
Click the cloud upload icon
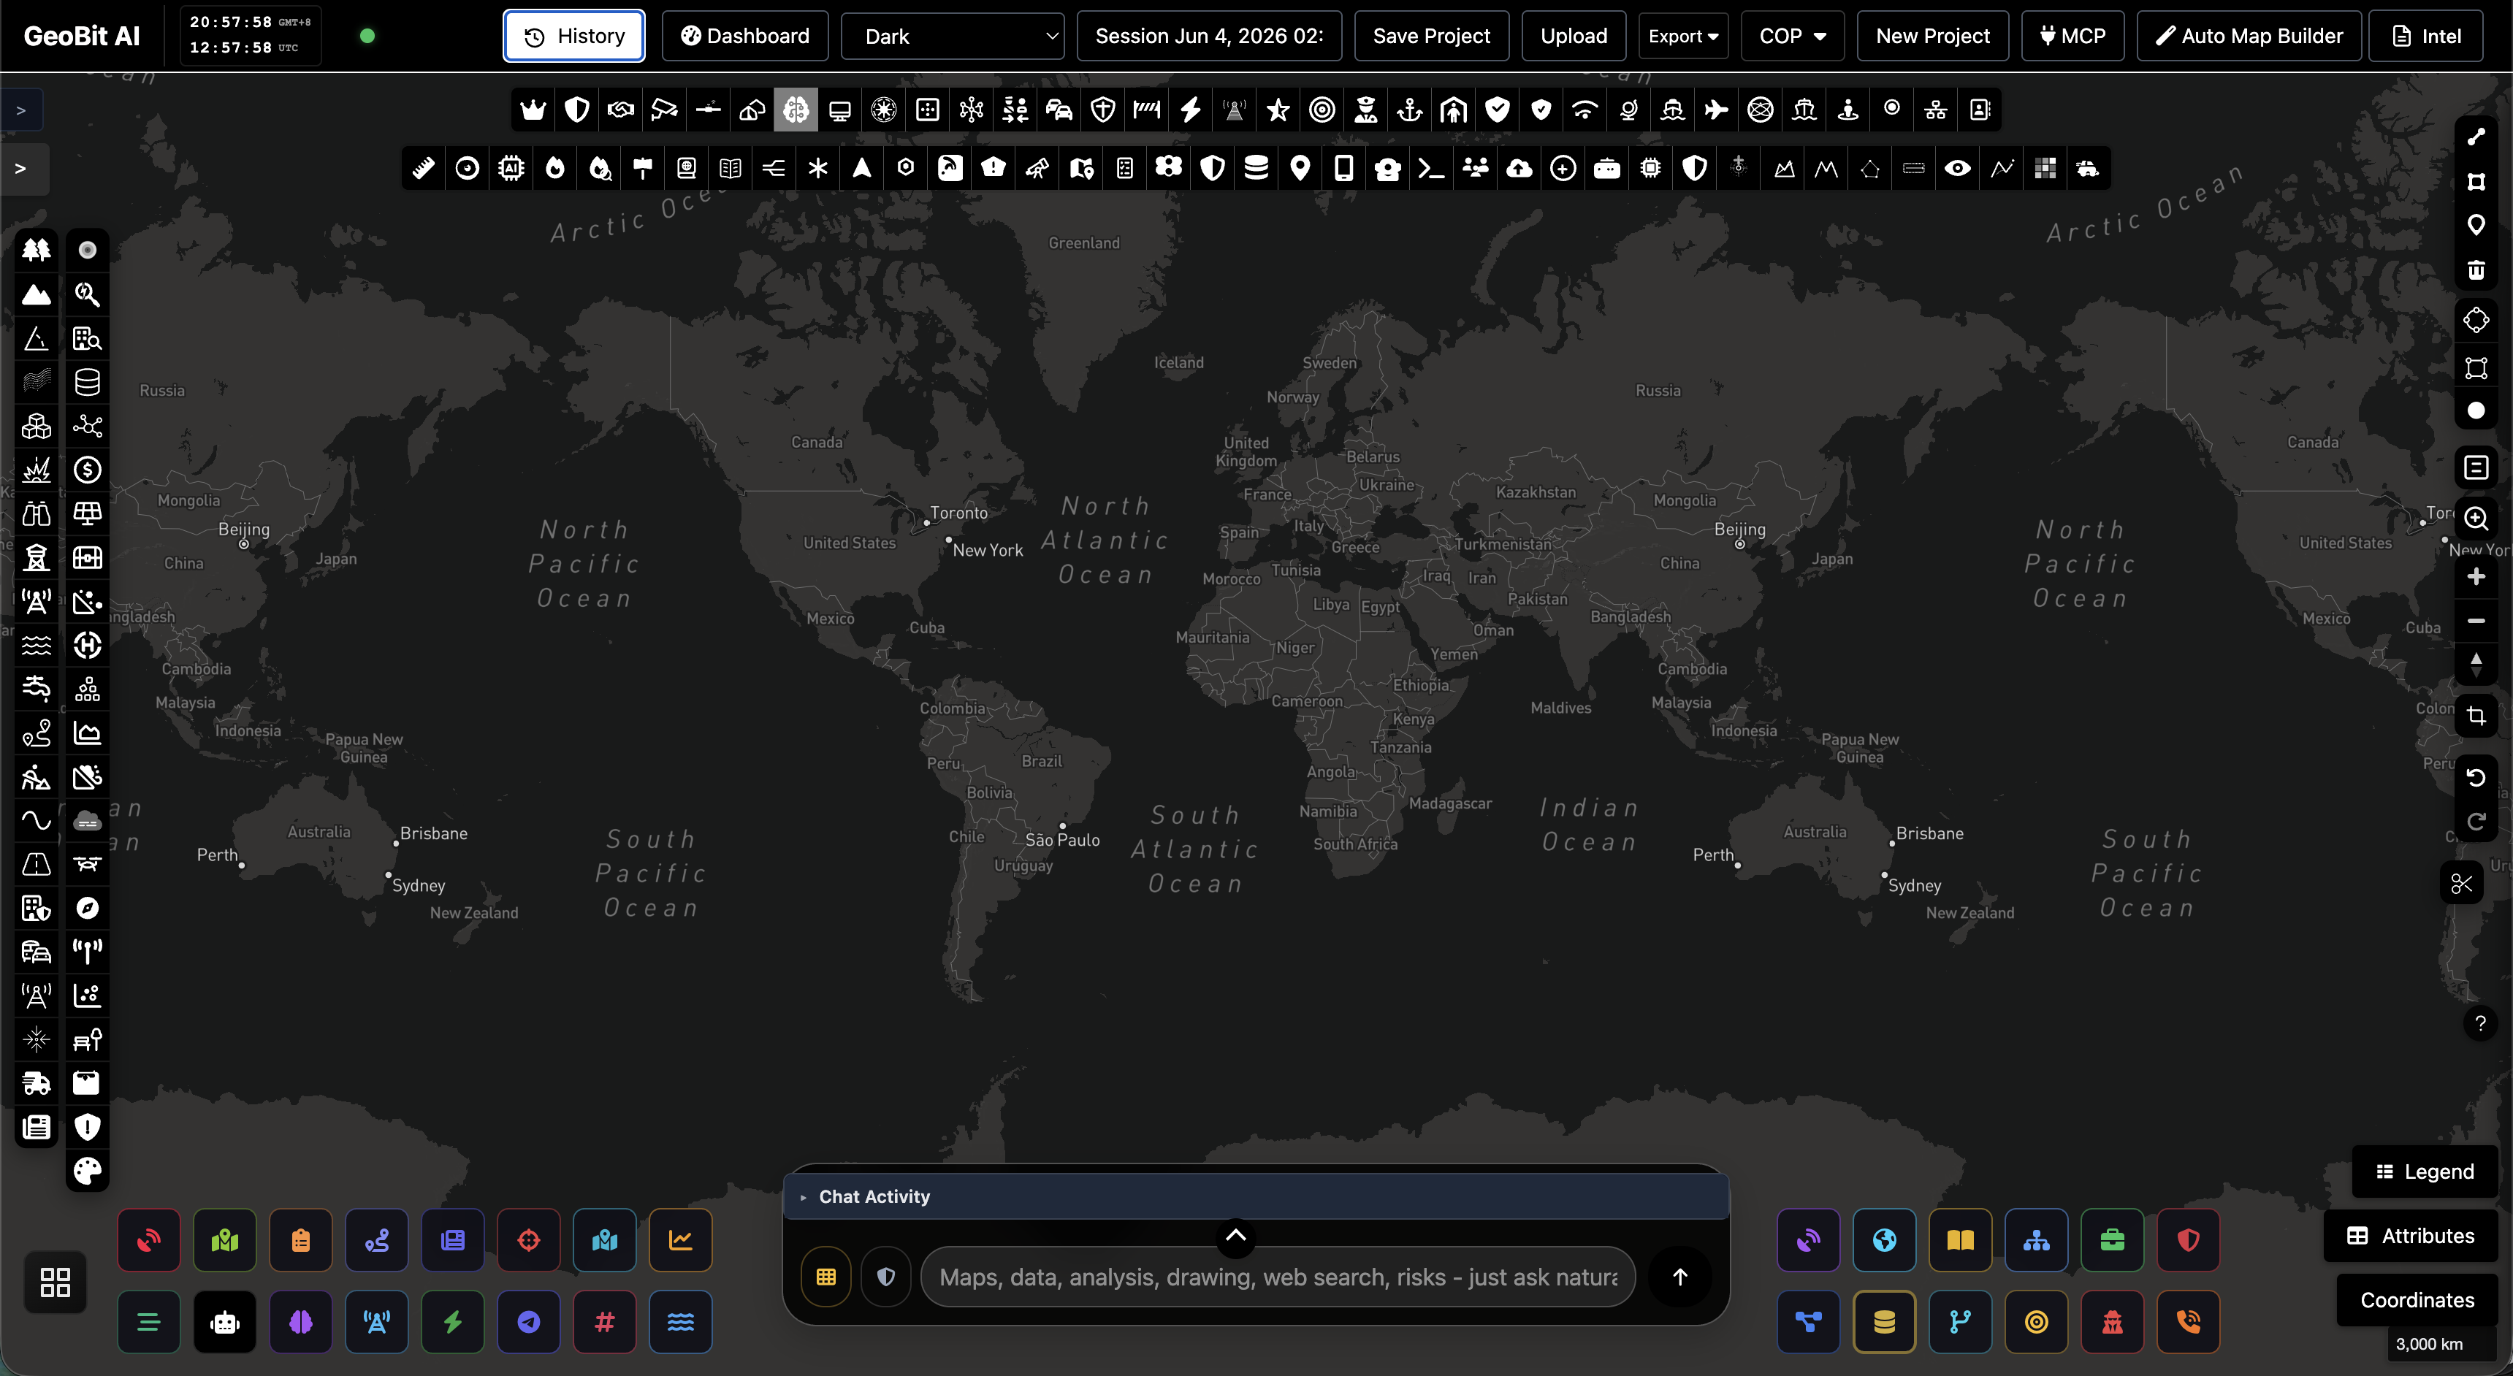[x=1519, y=169]
